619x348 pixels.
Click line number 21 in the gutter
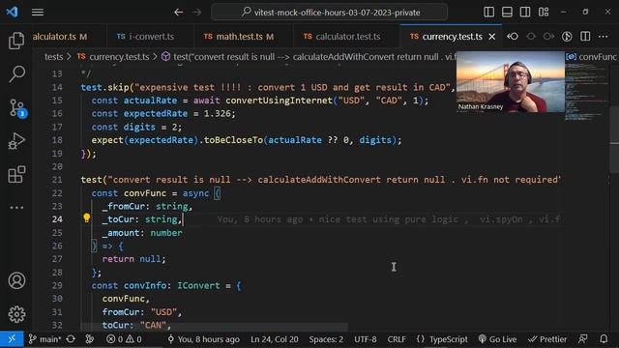(57, 180)
